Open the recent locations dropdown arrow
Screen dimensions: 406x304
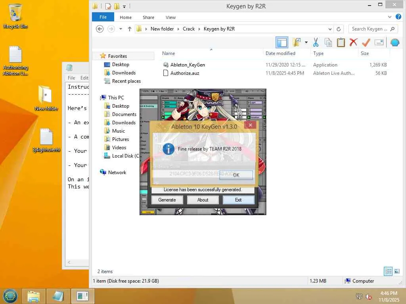pyautogui.click(x=121, y=29)
